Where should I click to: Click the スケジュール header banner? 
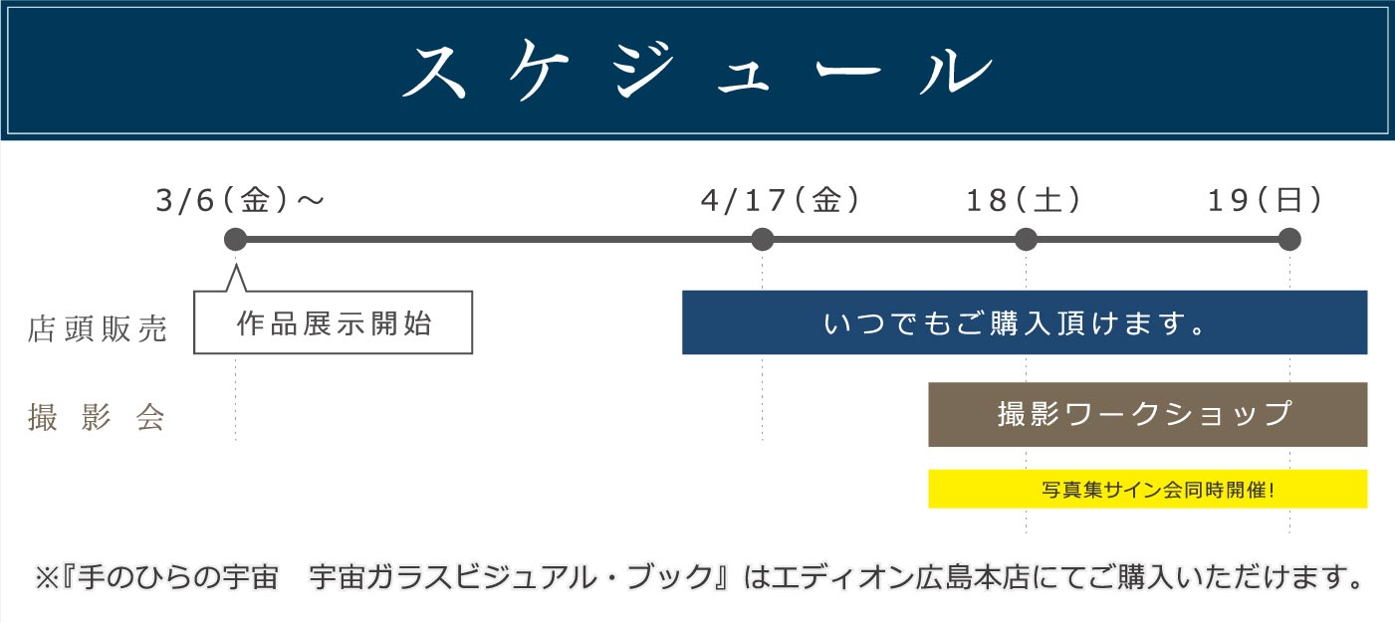(697, 71)
